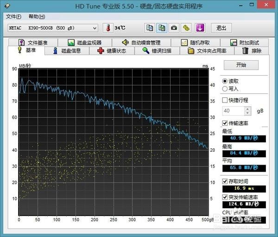Click the HD Tune app icon in title bar
The width and height of the screenshot is (278, 237).
coord(7,6)
